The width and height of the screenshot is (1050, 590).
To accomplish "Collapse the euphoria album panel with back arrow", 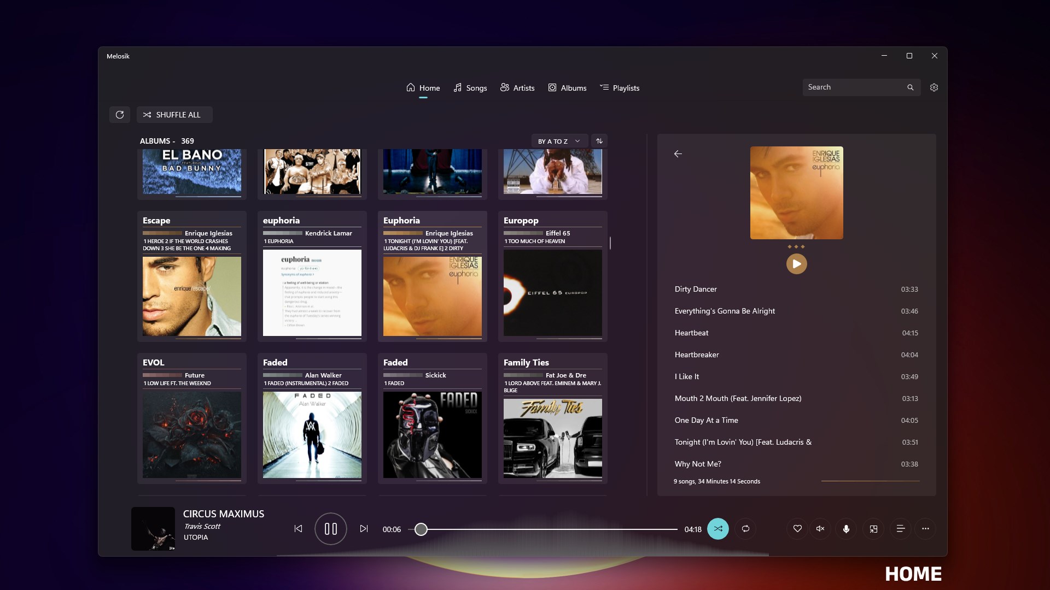I will [x=678, y=154].
